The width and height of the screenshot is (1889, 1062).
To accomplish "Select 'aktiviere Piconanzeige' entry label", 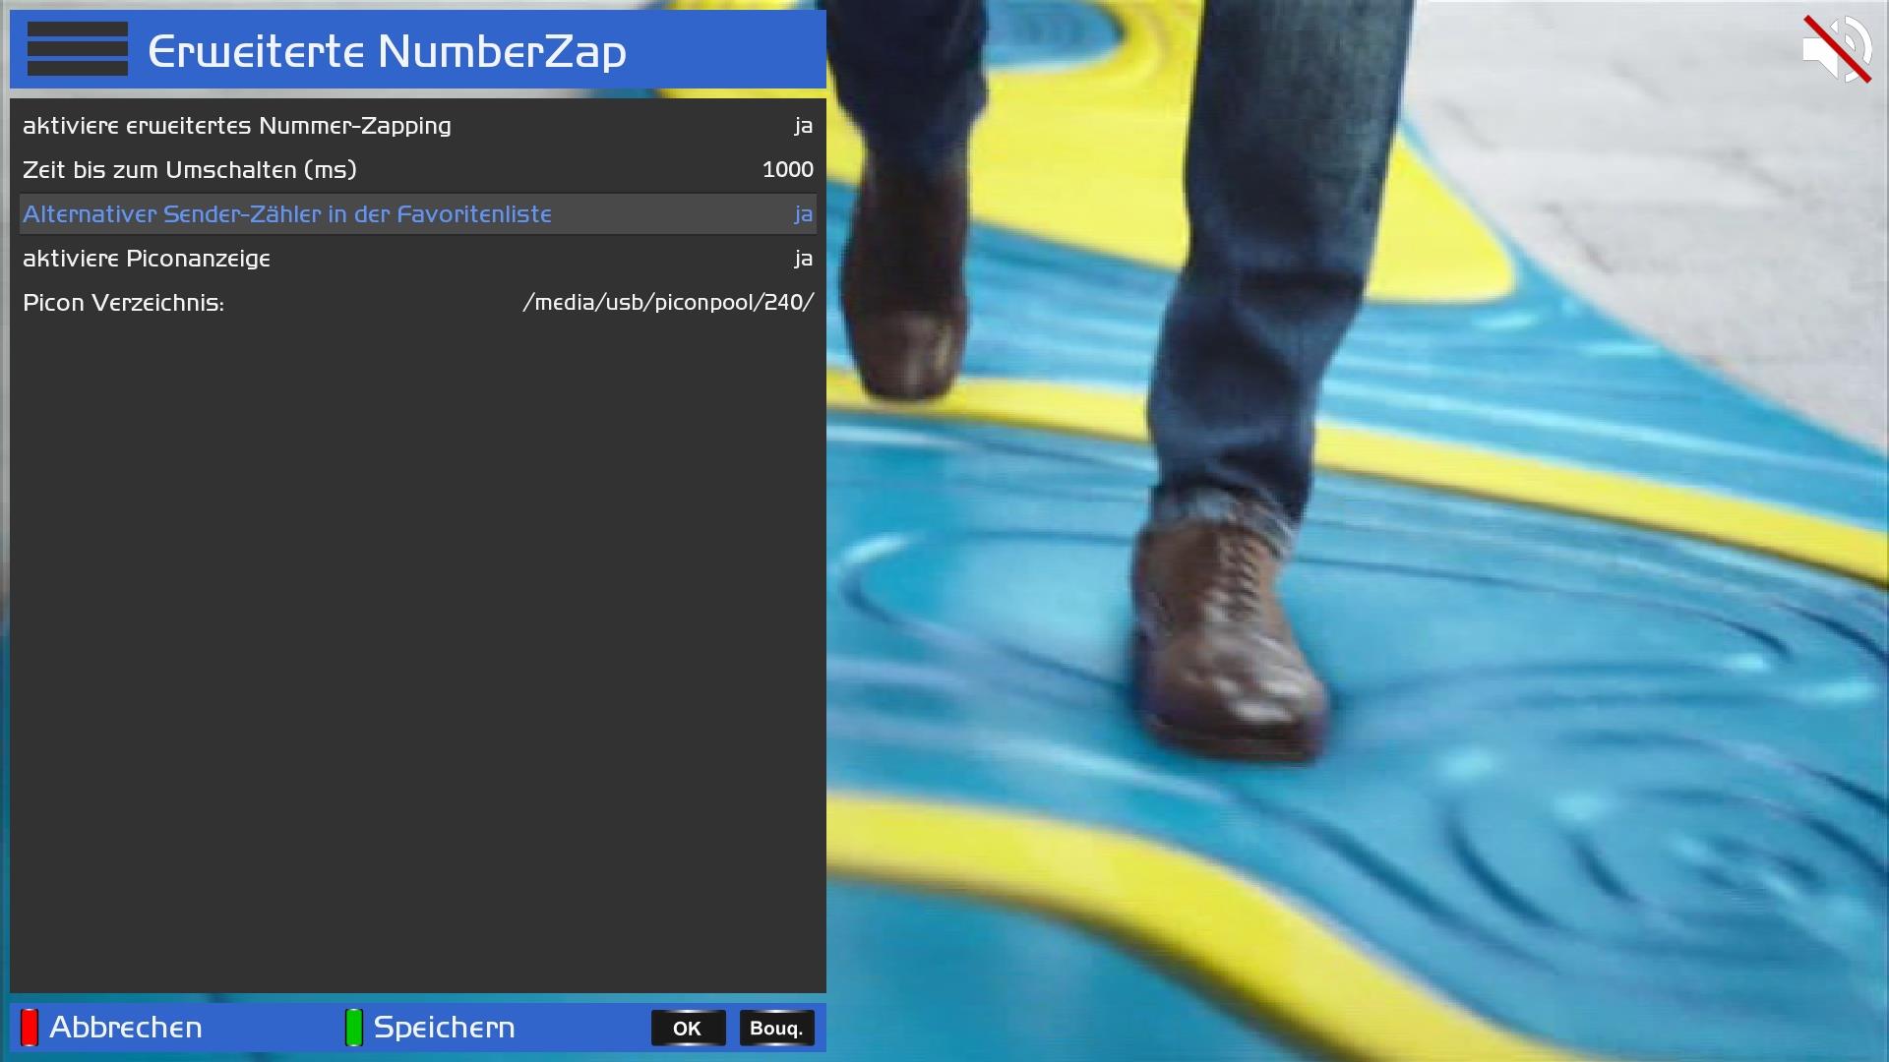I will coord(147,259).
